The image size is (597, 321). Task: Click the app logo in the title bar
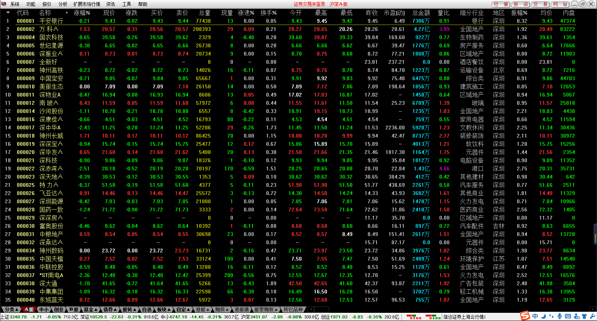coord(4,4)
